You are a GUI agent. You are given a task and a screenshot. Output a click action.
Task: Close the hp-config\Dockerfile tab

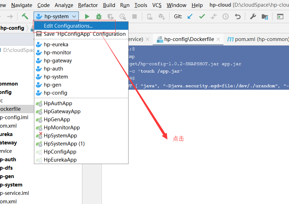(218, 39)
